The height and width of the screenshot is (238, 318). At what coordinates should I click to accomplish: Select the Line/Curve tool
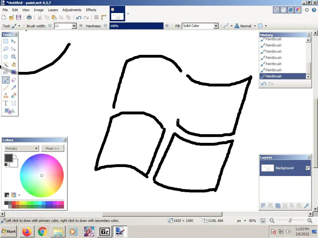14,103
